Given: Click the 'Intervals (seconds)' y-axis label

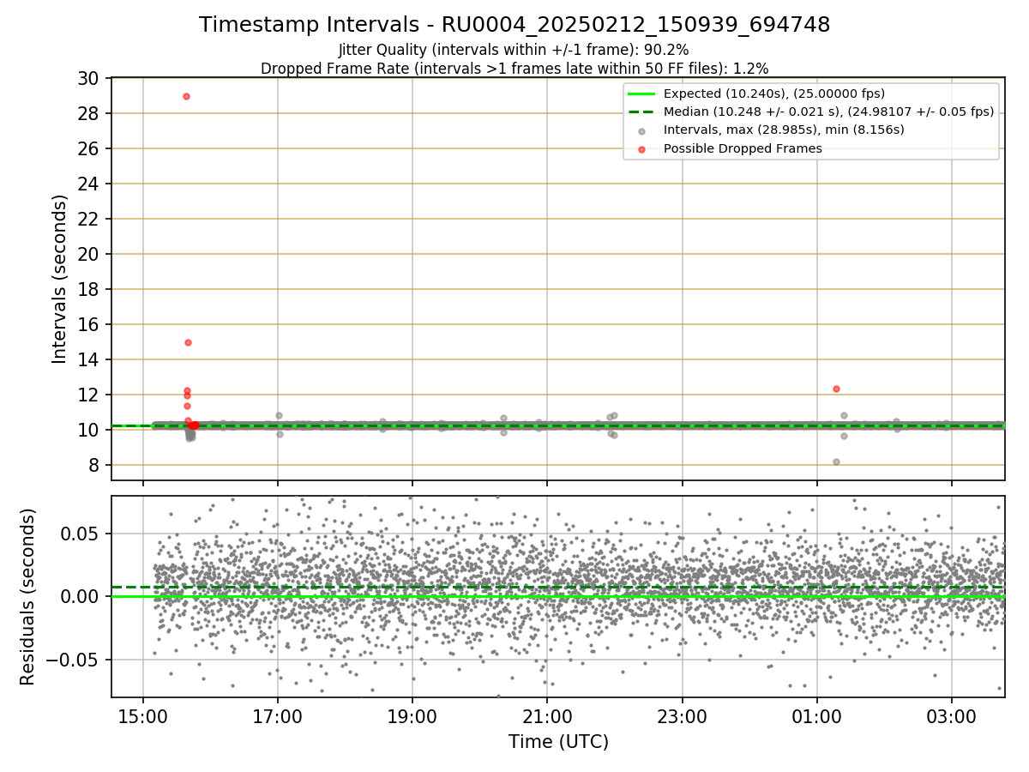Looking at the screenshot, I should click(60, 279).
